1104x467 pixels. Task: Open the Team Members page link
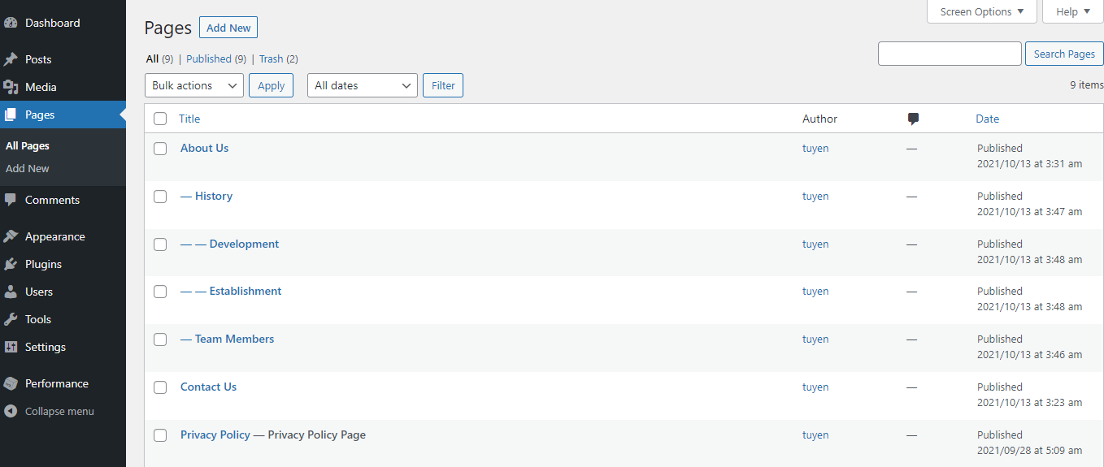point(234,339)
